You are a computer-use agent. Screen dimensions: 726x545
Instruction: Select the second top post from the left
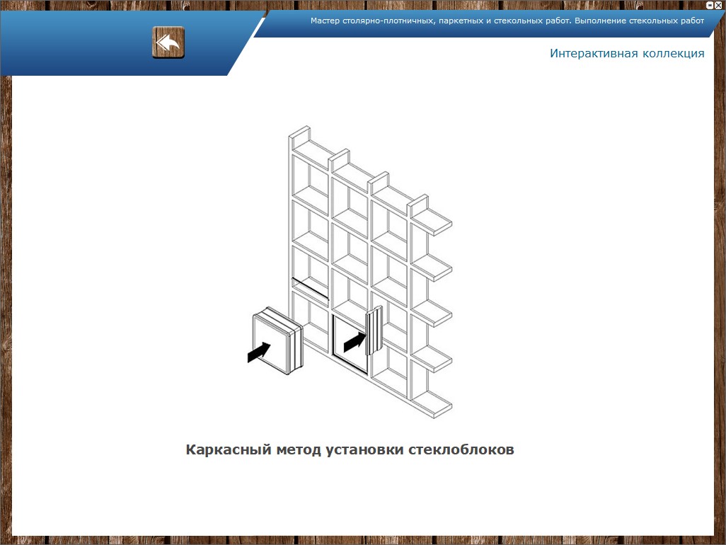[x=340, y=159]
